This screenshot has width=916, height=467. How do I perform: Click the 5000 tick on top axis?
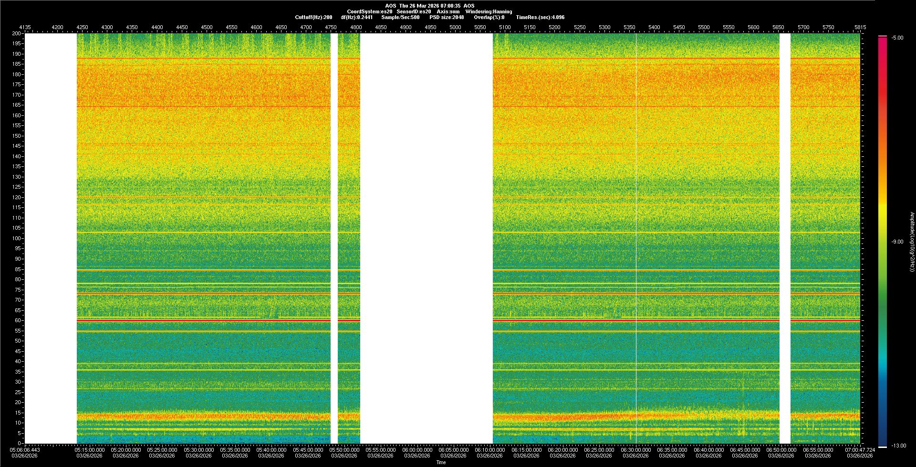pyautogui.click(x=455, y=27)
